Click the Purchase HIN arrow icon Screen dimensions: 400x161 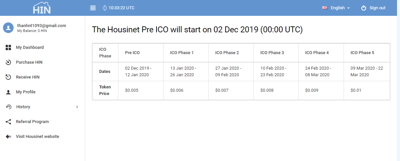tap(9, 62)
